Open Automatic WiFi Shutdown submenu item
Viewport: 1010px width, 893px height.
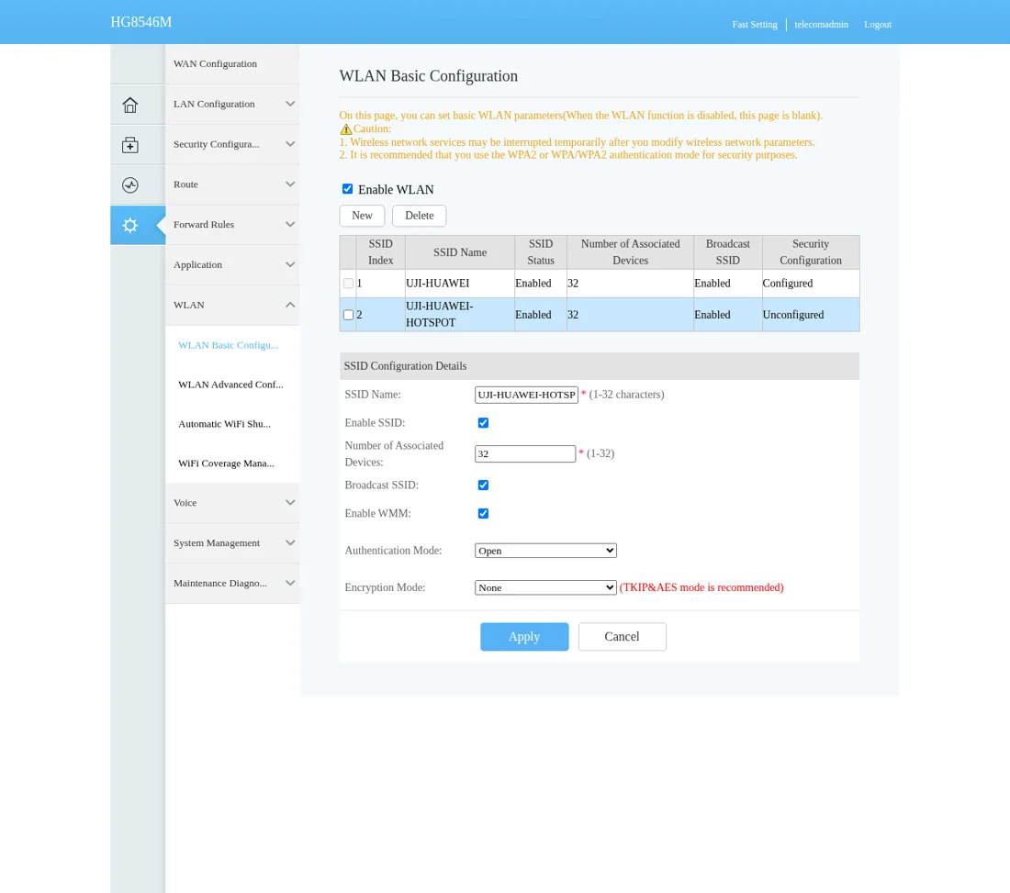point(224,424)
